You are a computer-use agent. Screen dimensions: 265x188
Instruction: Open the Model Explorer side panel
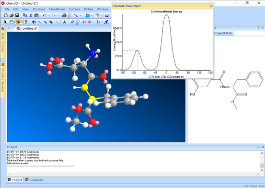[x=3, y=42]
